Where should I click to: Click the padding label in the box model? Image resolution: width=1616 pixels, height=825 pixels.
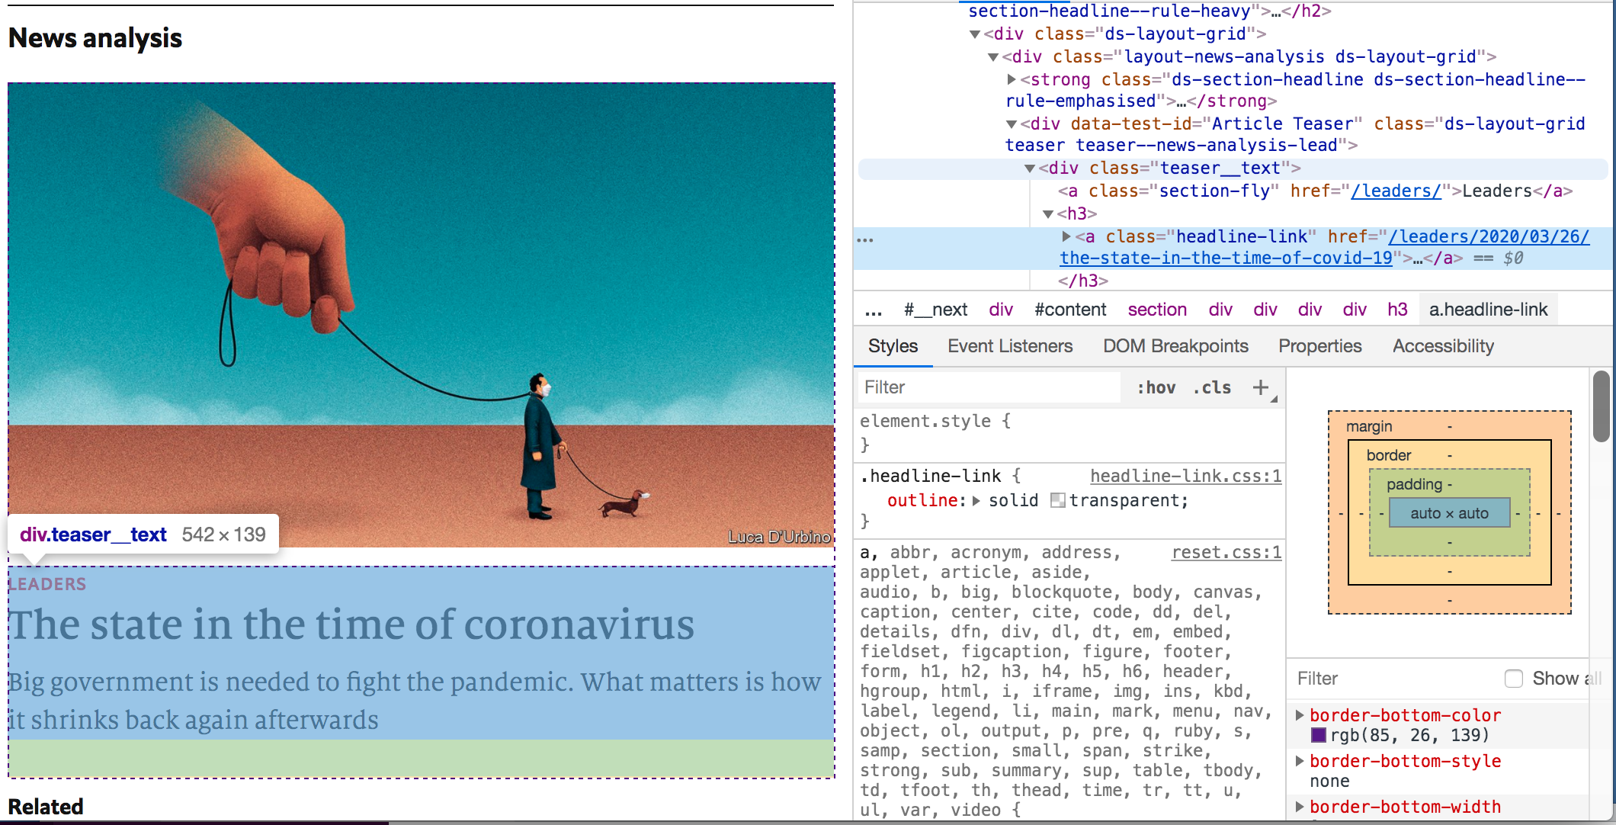pyautogui.click(x=1414, y=484)
